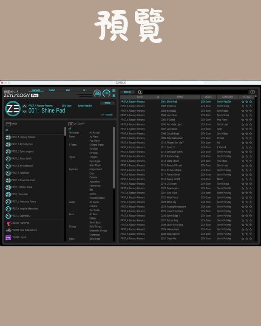Viewport: 261px width, 326px height.
Task: Click the output level meter bars
Action: click(85, 95)
